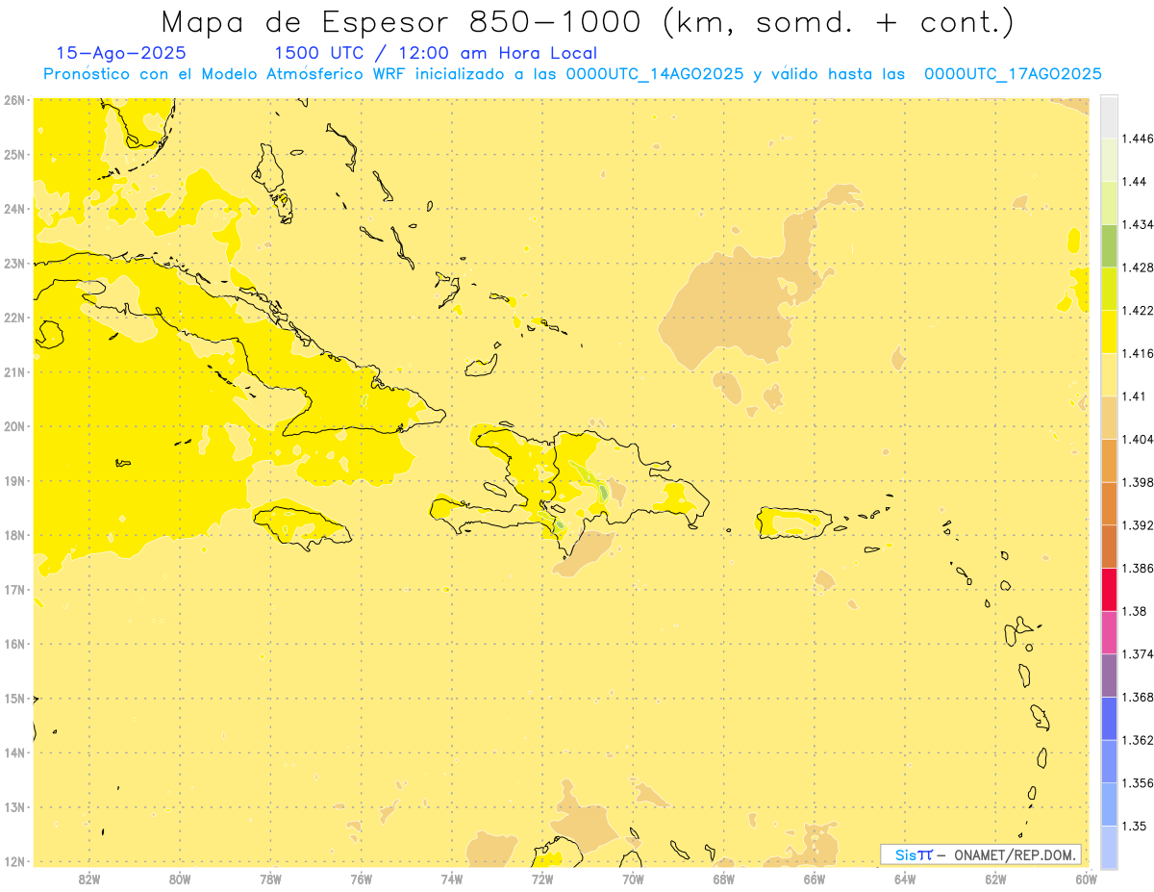This screenshot has width=1154, height=892.
Task: Click the legend value 1.416
Action: (x=1138, y=353)
